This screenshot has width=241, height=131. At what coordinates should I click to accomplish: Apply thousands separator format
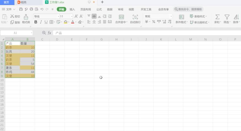click(159, 22)
